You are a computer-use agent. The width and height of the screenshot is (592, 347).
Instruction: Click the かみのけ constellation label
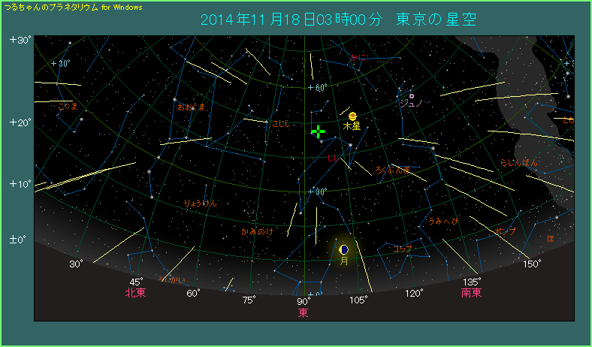pos(258,231)
